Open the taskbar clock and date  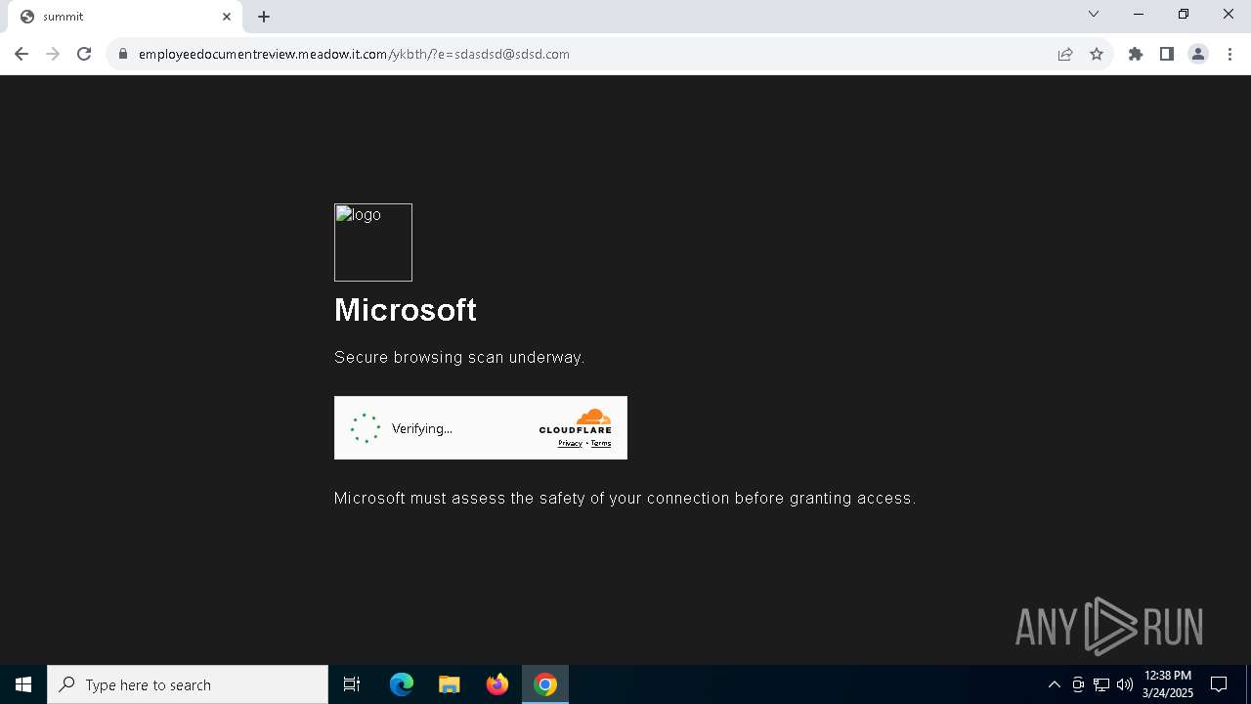1168,684
